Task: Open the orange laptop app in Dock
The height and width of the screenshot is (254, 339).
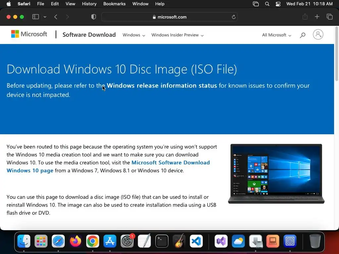Action: coord(273,241)
